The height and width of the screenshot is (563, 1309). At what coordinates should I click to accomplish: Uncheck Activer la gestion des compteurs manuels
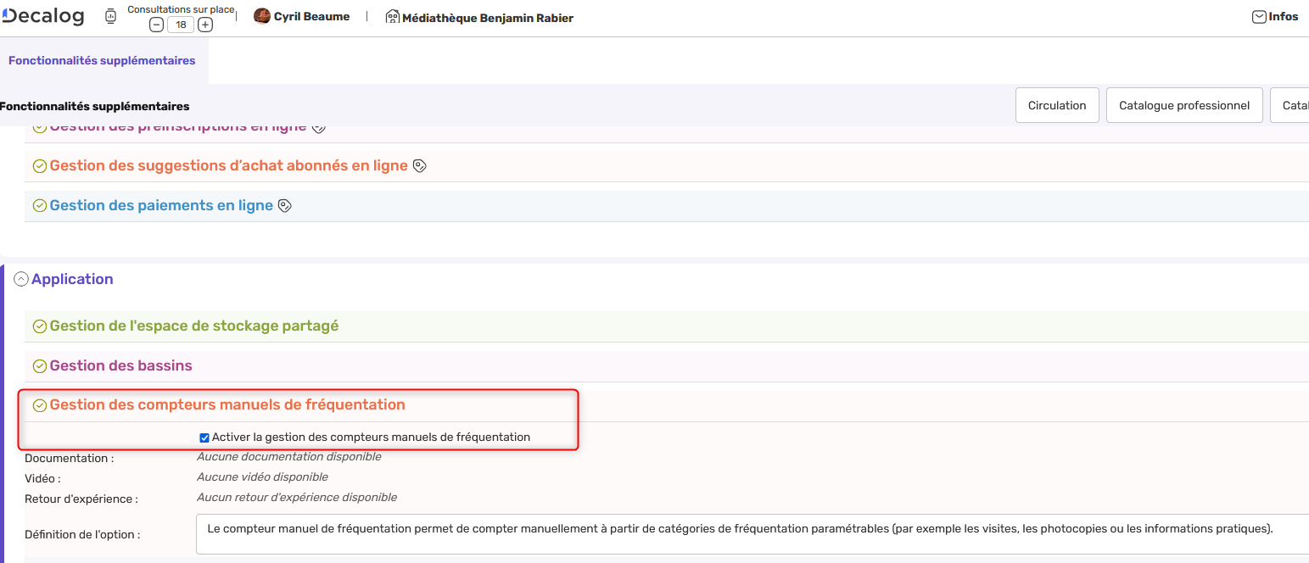204,438
